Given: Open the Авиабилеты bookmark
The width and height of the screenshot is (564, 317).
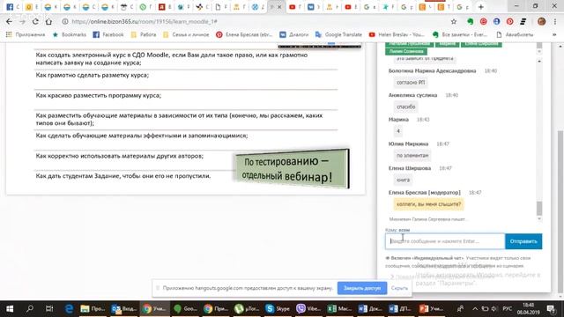Looking at the screenshot, I should click(x=515, y=34).
